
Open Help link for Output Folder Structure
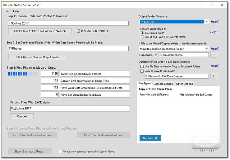(x=214, y=21)
